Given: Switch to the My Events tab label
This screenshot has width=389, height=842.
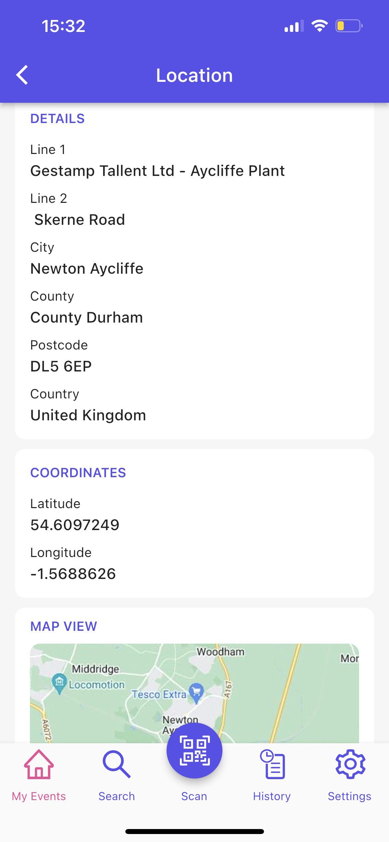Looking at the screenshot, I should coord(39,796).
